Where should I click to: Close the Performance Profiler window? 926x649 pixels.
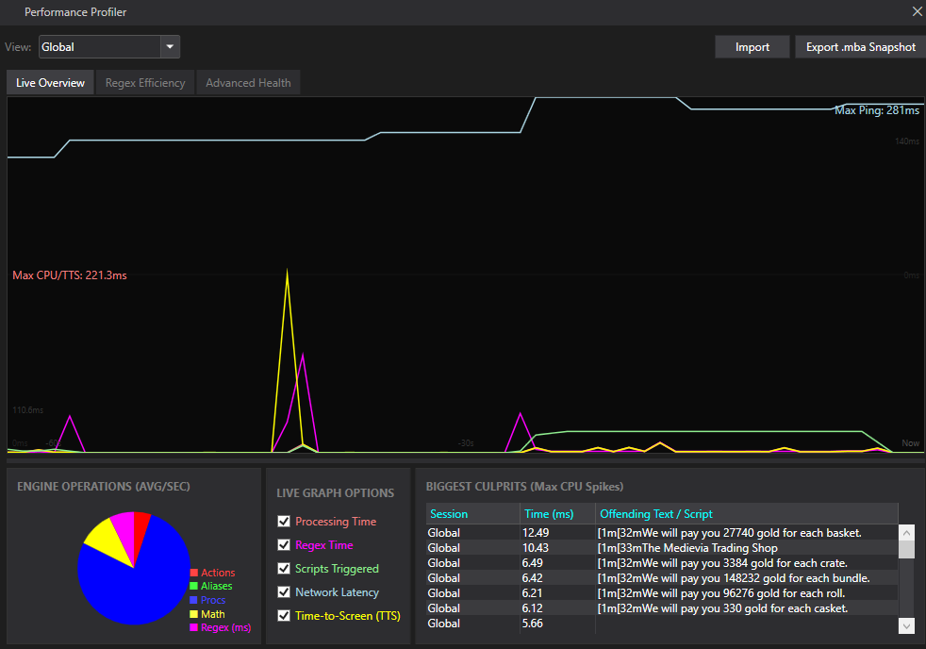(918, 12)
